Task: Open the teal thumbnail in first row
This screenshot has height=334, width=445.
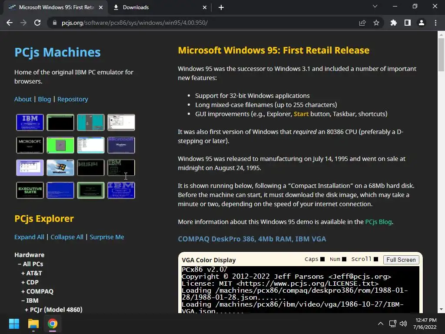Action: coord(91,122)
